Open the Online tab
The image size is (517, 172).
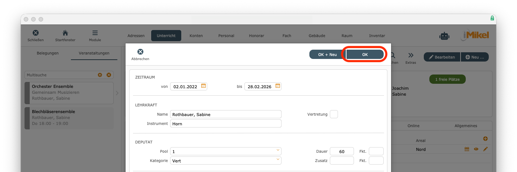tap(413, 126)
